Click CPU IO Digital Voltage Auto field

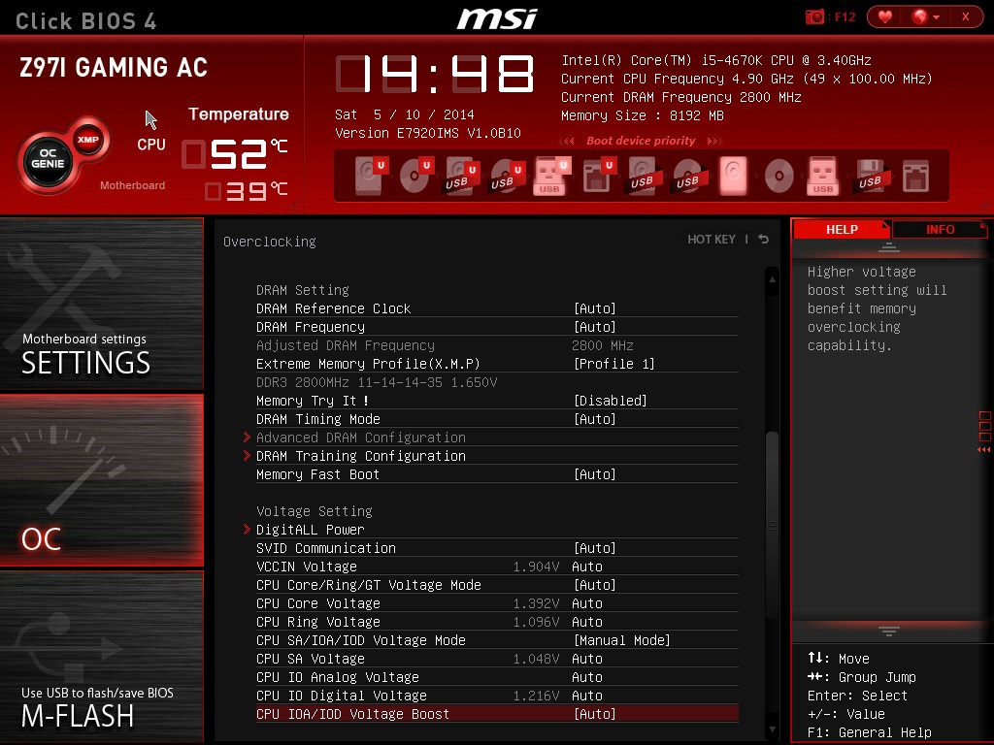587,696
